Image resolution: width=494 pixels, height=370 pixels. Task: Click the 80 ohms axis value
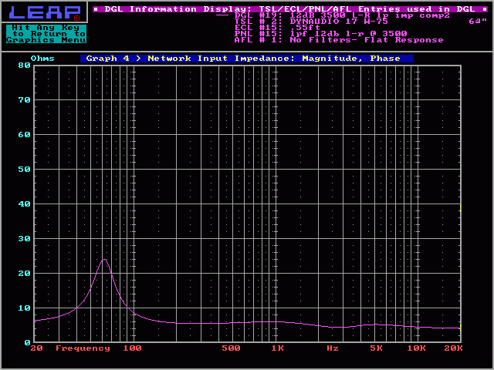25,66
